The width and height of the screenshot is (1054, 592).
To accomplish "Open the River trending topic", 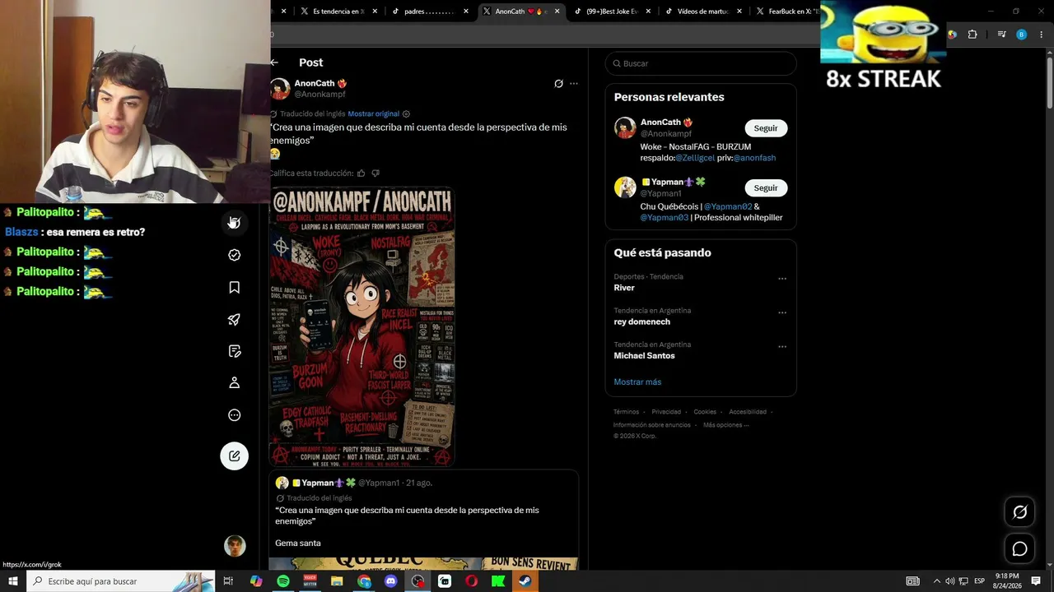I will pos(624,288).
